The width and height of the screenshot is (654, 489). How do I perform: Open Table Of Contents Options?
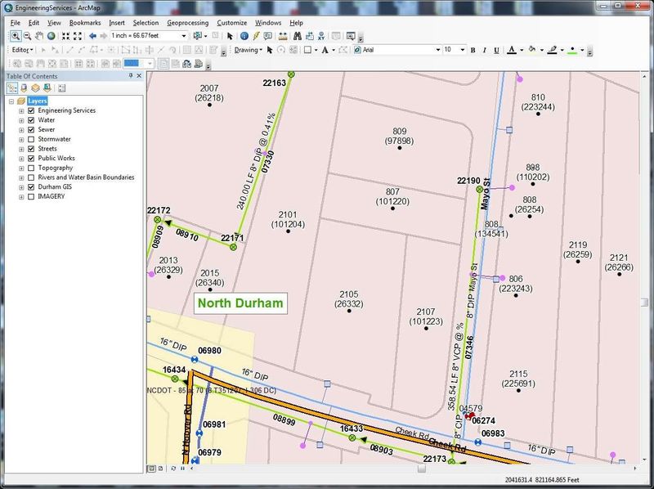click(62, 88)
